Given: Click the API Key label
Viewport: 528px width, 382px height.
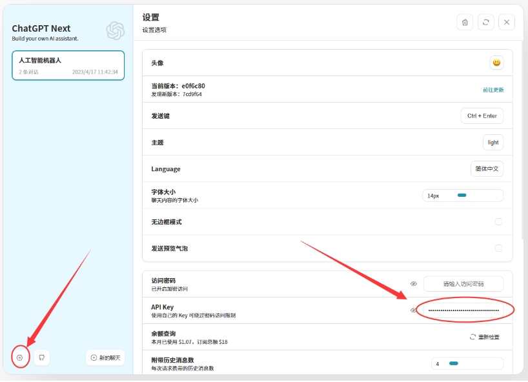Looking at the screenshot, I should click(x=162, y=307).
